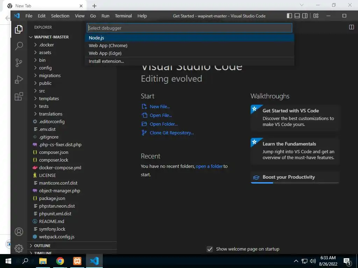Image resolution: width=358 pixels, height=268 pixels.
Task: Expand the migrations folder
Action: [x=50, y=75]
